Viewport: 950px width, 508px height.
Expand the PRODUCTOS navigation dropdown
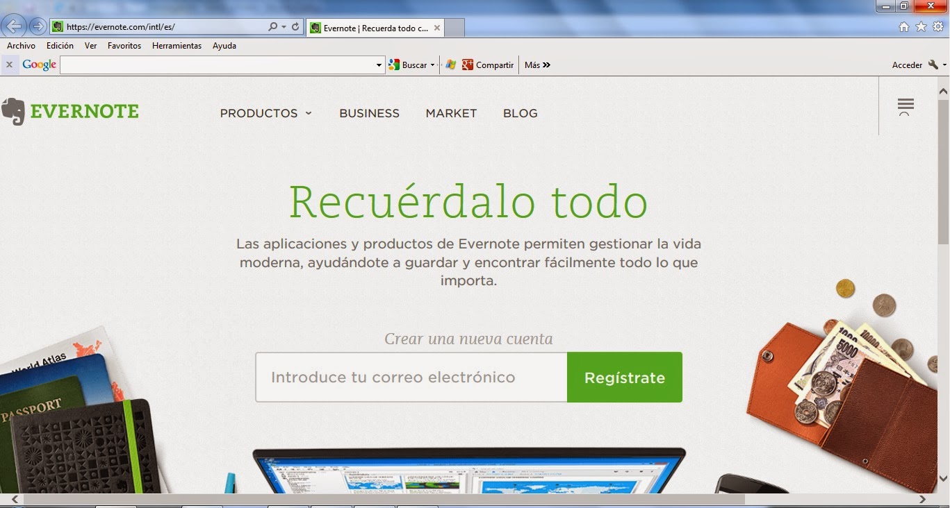click(x=265, y=113)
